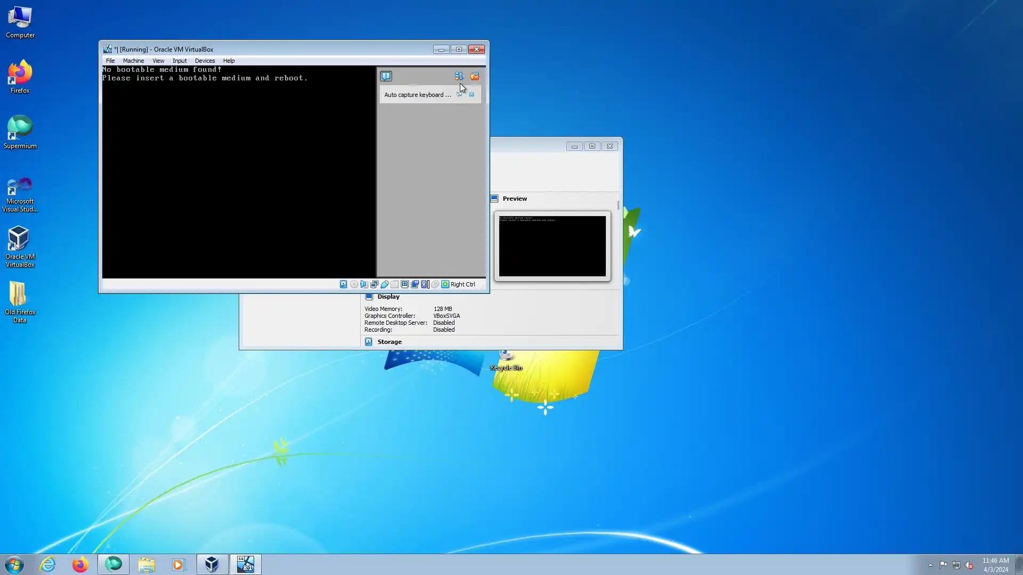1023x575 pixels.
Task: Click the shared folders status icon
Action: coord(394,284)
